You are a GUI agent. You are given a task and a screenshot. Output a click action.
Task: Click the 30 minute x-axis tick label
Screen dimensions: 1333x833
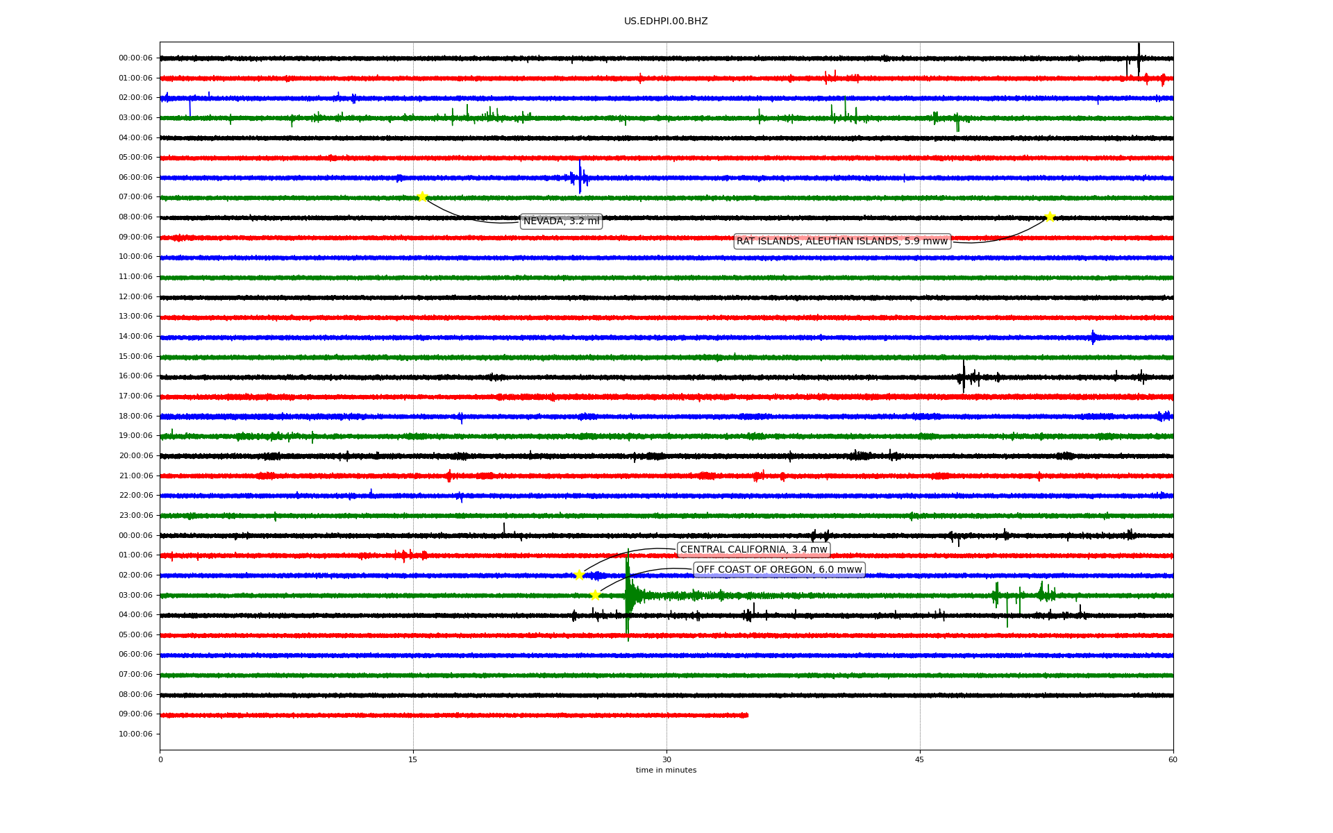[x=666, y=759]
